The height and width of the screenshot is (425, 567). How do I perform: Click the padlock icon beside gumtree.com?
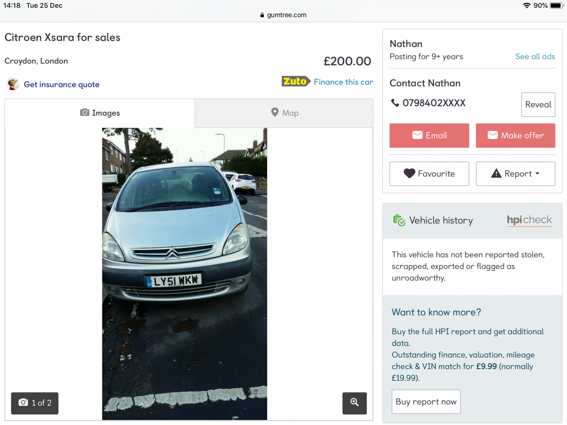coord(262,15)
